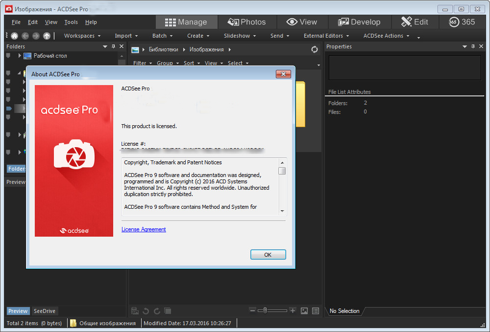This screenshot has width=490, height=332.
Task: Click the folder icon beside Общие изображения
Action: point(73,323)
